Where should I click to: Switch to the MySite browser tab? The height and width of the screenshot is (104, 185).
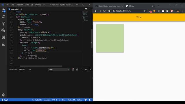(139, 6)
